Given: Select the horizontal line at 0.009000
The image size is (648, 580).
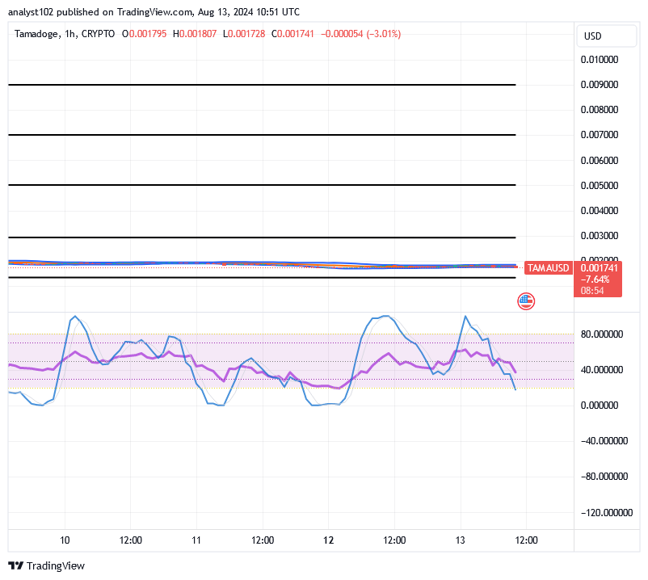Looking at the screenshot, I should [262, 85].
